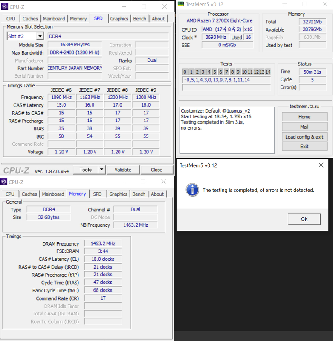Click the CAS# Latency value 18.0 clocks

click(103, 259)
